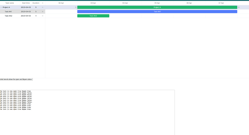Click the plus icon on the Task #A2 row
Image resolution: width=249 pixels, height=135 pixels.
point(42,16)
